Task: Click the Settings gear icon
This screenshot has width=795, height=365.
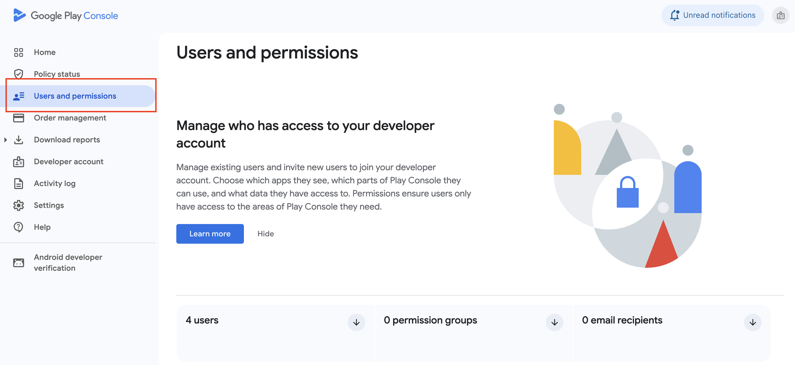Action: click(19, 205)
